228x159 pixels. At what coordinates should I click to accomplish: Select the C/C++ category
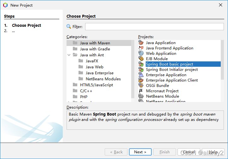86,91
